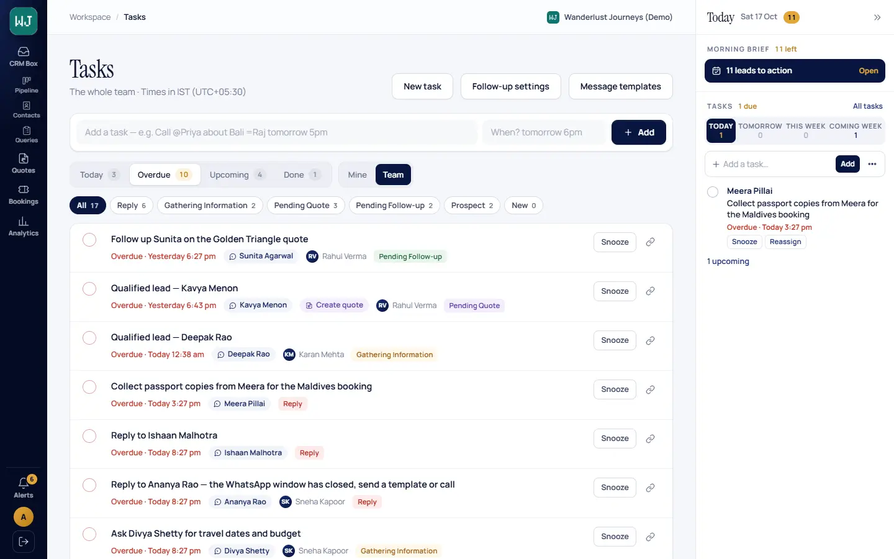View the Analytics dashboard
The image size is (894, 559).
(x=24, y=226)
